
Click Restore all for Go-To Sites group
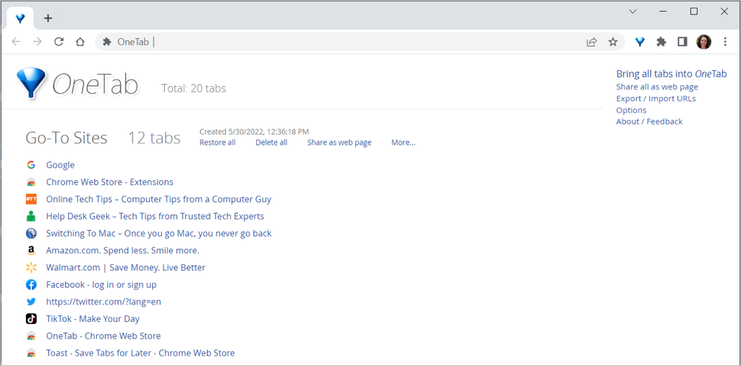coord(217,142)
